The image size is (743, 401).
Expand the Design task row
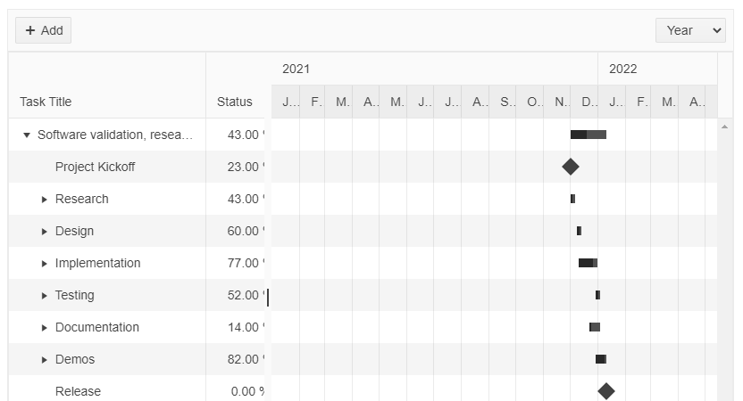[x=45, y=232]
